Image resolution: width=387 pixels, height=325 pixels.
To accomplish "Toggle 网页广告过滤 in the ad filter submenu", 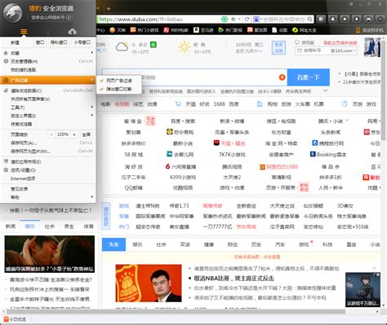I will click(119, 81).
